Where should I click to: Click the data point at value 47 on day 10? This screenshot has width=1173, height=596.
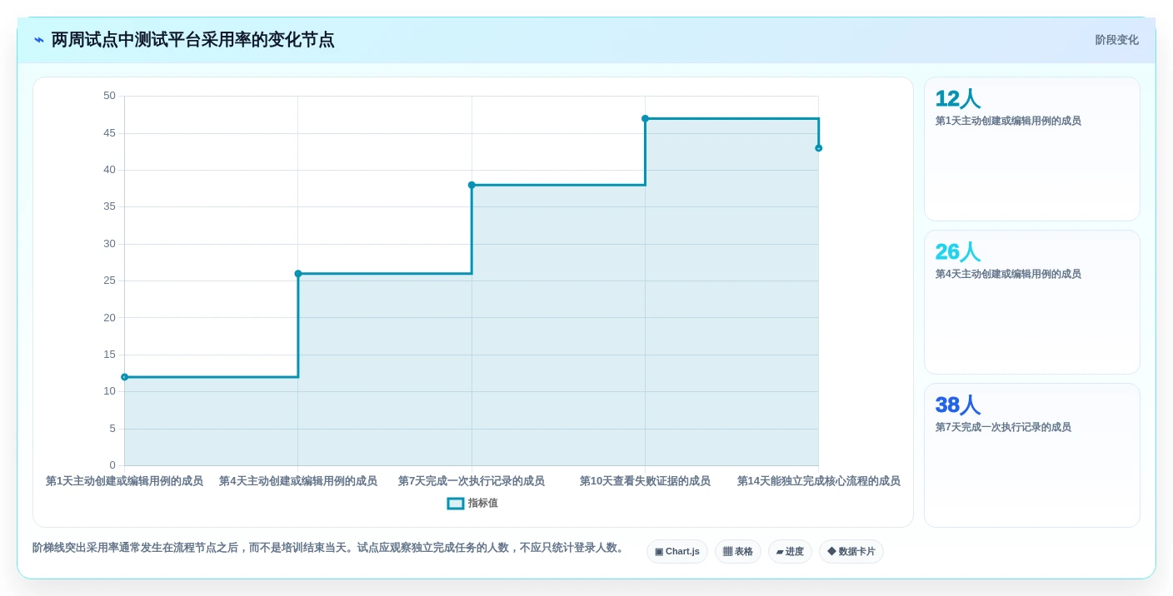645,118
